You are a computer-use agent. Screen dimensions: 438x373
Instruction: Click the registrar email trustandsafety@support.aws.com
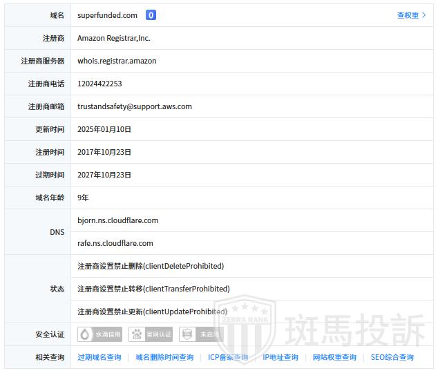pos(134,106)
